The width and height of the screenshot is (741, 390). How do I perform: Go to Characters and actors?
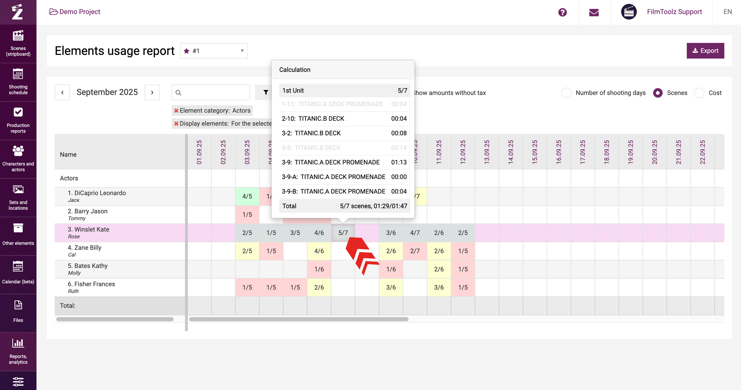(18, 159)
